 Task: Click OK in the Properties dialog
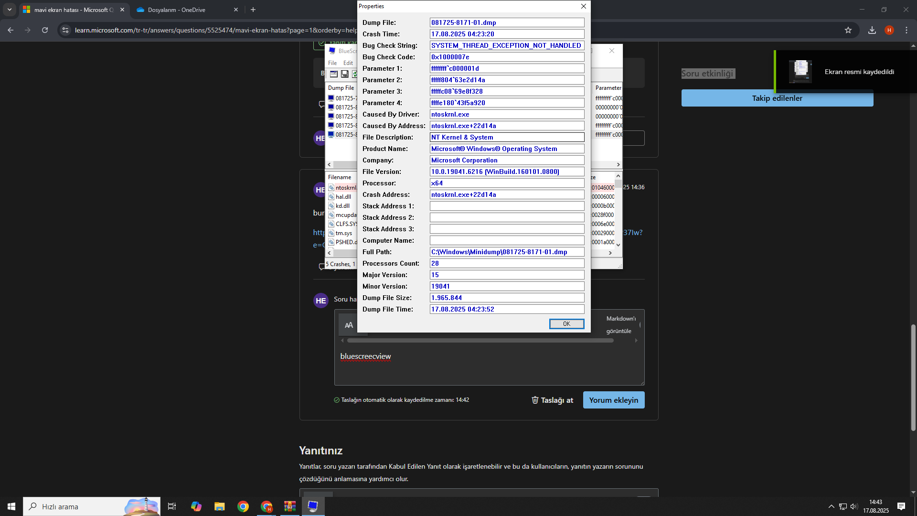click(x=566, y=324)
